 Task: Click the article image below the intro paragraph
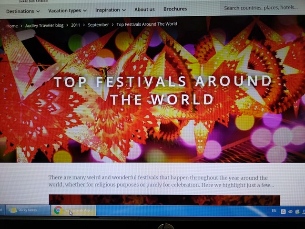(164, 200)
